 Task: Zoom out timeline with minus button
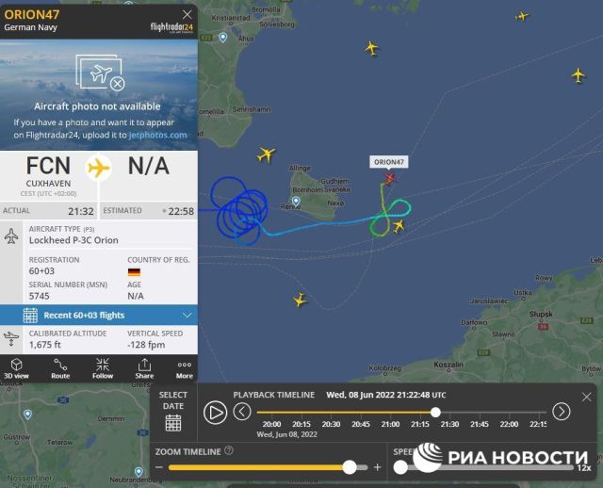[x=159, y=467]
